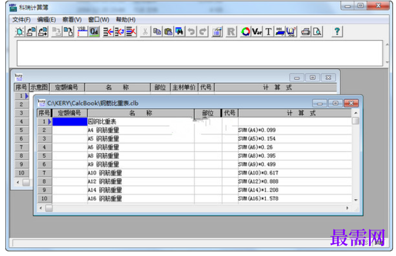
Task: Open Print Preview from the toolbar
Action: coord(317,32)
